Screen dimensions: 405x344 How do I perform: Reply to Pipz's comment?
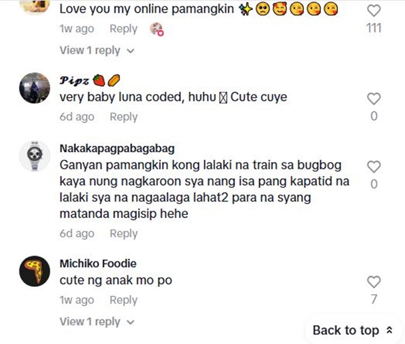tap(124, 117)
